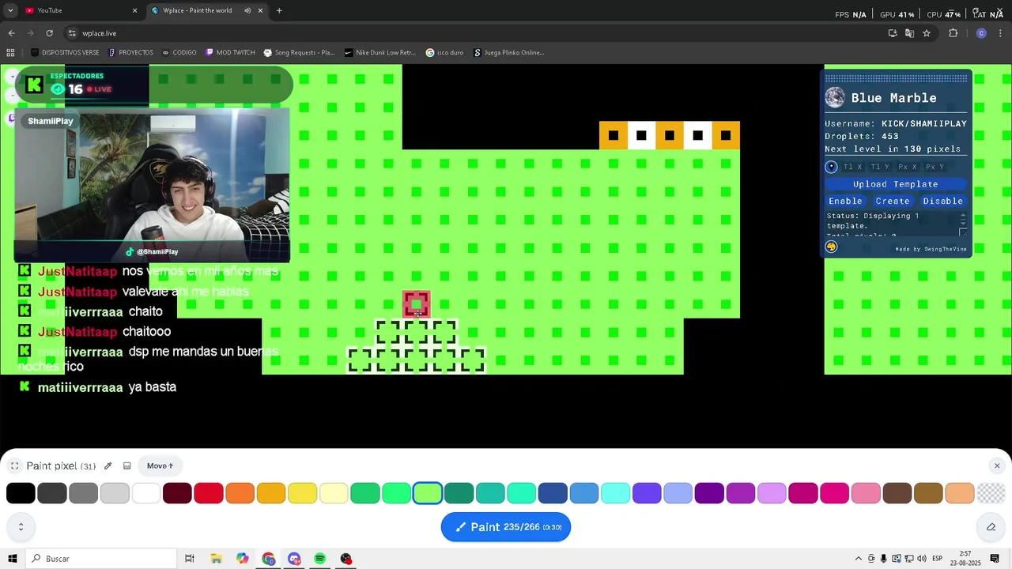Pick the yellow color swatch
This screenshot has height=569, width=1012.
[302, 493]
